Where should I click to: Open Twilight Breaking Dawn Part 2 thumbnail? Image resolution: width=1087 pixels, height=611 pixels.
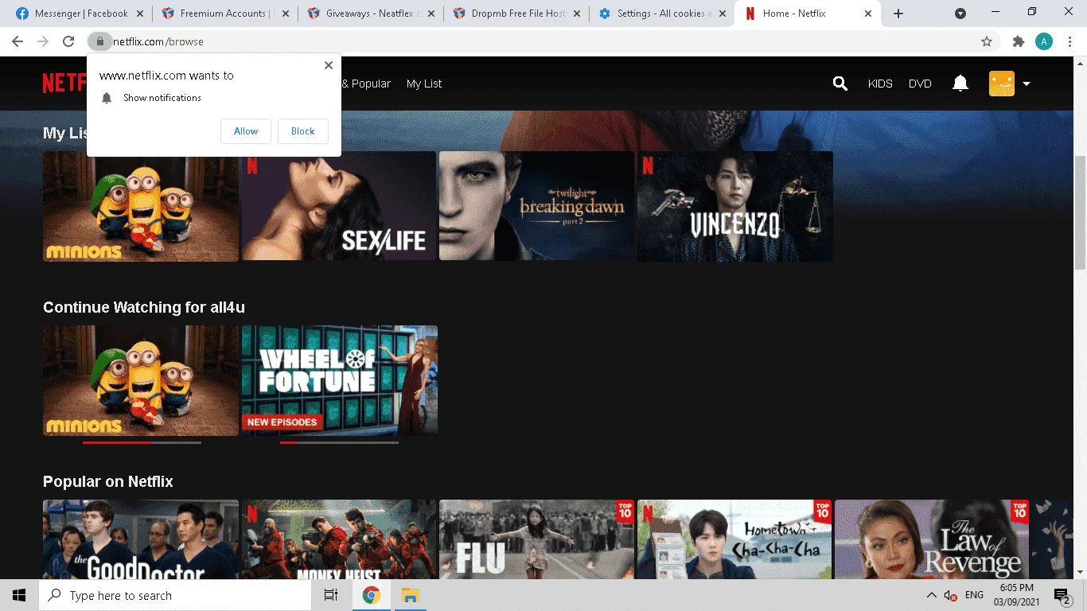click(536, 207)
